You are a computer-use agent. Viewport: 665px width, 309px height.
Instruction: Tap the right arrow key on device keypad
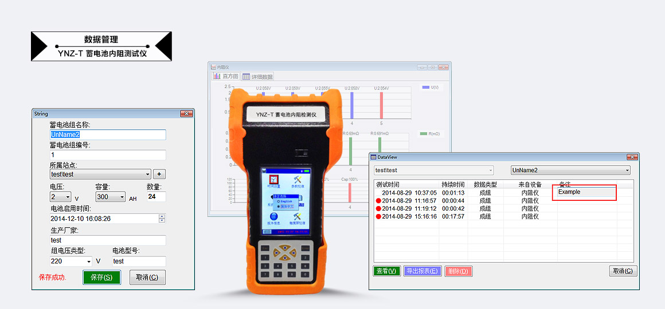click(292, 253)
